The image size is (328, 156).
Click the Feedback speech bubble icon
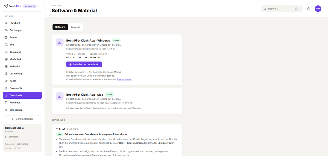pos(6,102)
